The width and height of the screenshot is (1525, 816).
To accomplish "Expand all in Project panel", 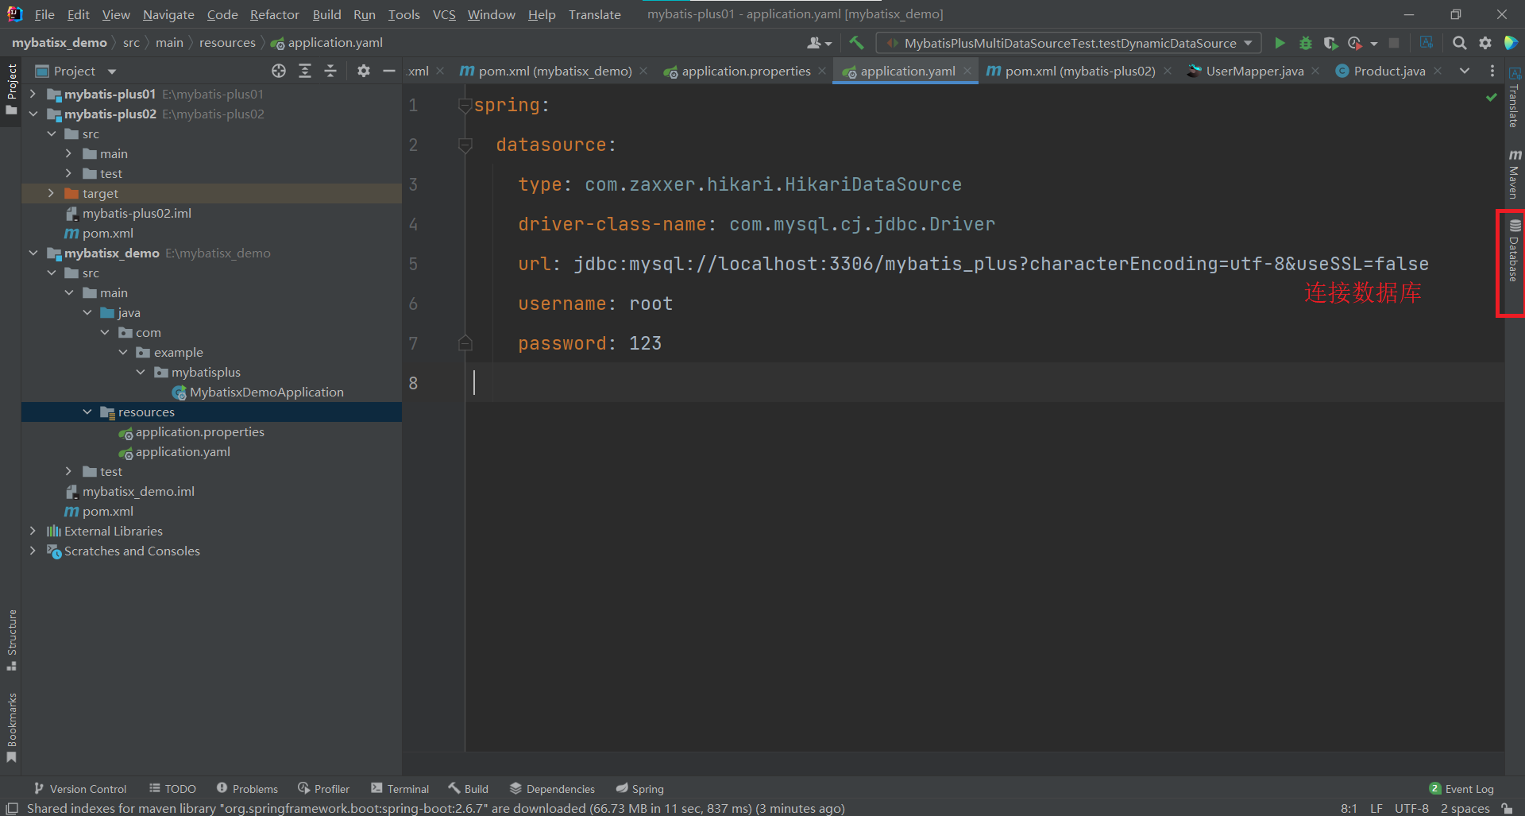I will point(304,71).
